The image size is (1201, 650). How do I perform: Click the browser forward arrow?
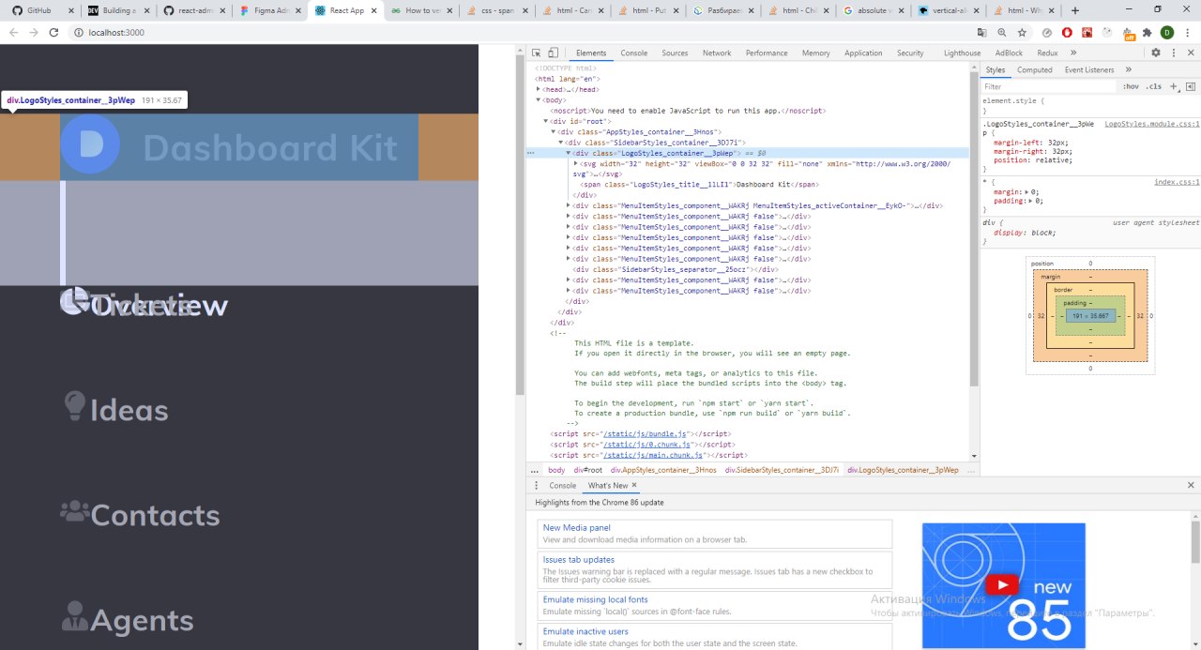pos(34,32)
